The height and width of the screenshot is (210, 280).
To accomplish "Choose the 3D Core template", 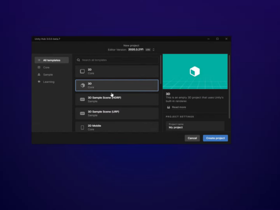I will pyautogui.click(x=117, y=85).
